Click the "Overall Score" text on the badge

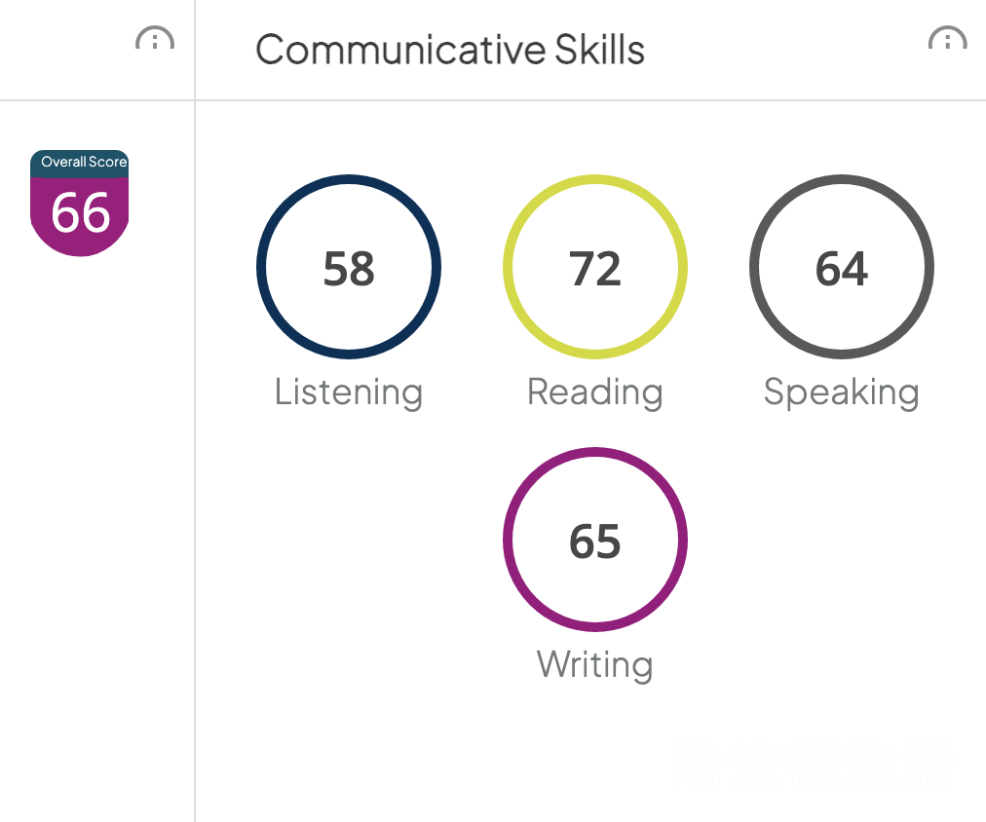(84, 162)
